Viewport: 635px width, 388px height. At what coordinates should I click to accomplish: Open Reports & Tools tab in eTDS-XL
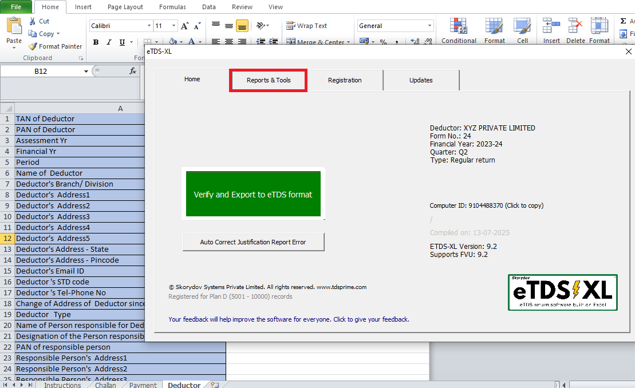pos(269,80)
